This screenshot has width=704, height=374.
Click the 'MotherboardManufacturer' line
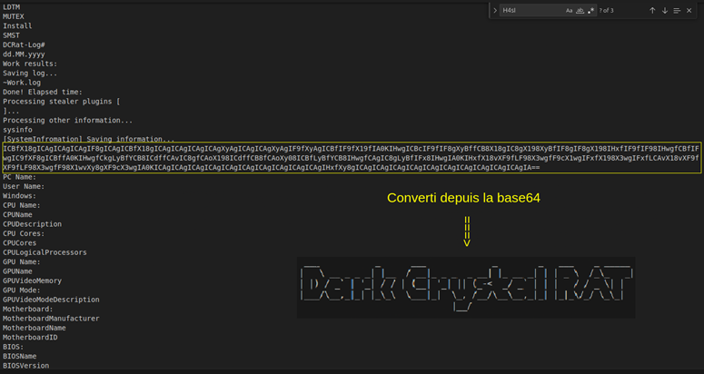tap(51, 318)
